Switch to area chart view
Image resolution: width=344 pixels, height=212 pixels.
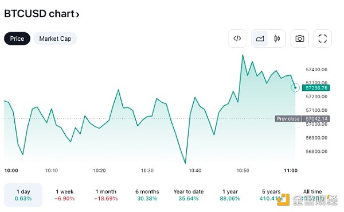pos(260,38)
